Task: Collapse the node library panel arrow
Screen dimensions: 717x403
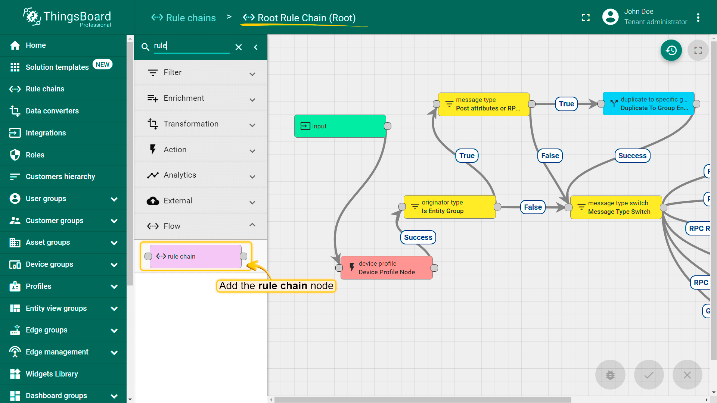Action: tap(256, 47)
